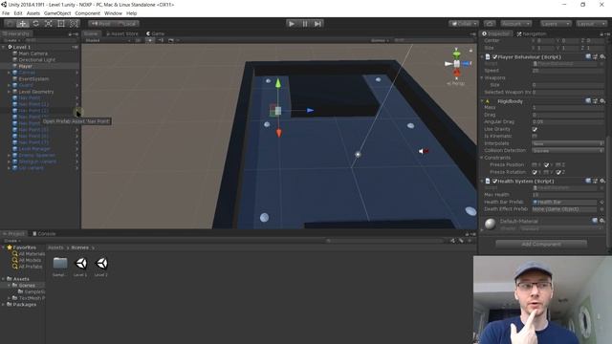612x344 pixels.
Task: Open the Account dropdown
Action: (515, 24)
